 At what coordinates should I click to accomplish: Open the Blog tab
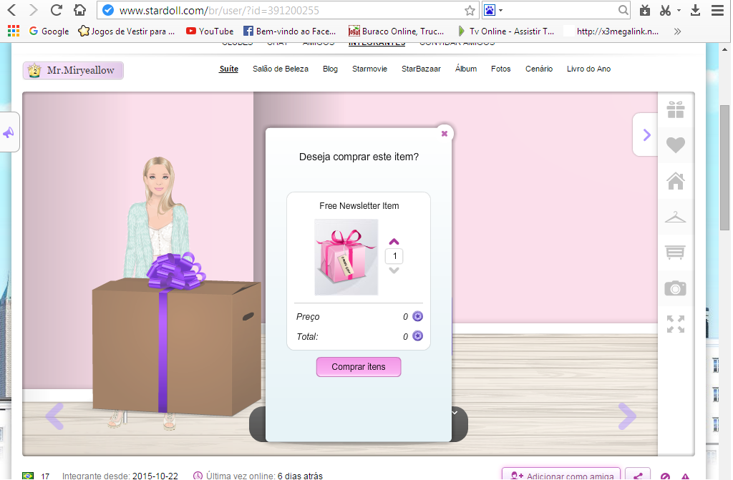(330, 69)
